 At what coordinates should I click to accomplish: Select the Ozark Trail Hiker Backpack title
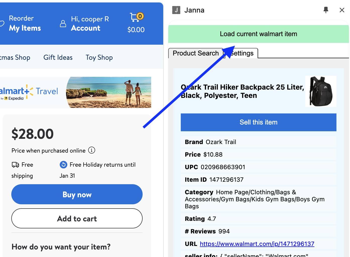click(242, 91)
